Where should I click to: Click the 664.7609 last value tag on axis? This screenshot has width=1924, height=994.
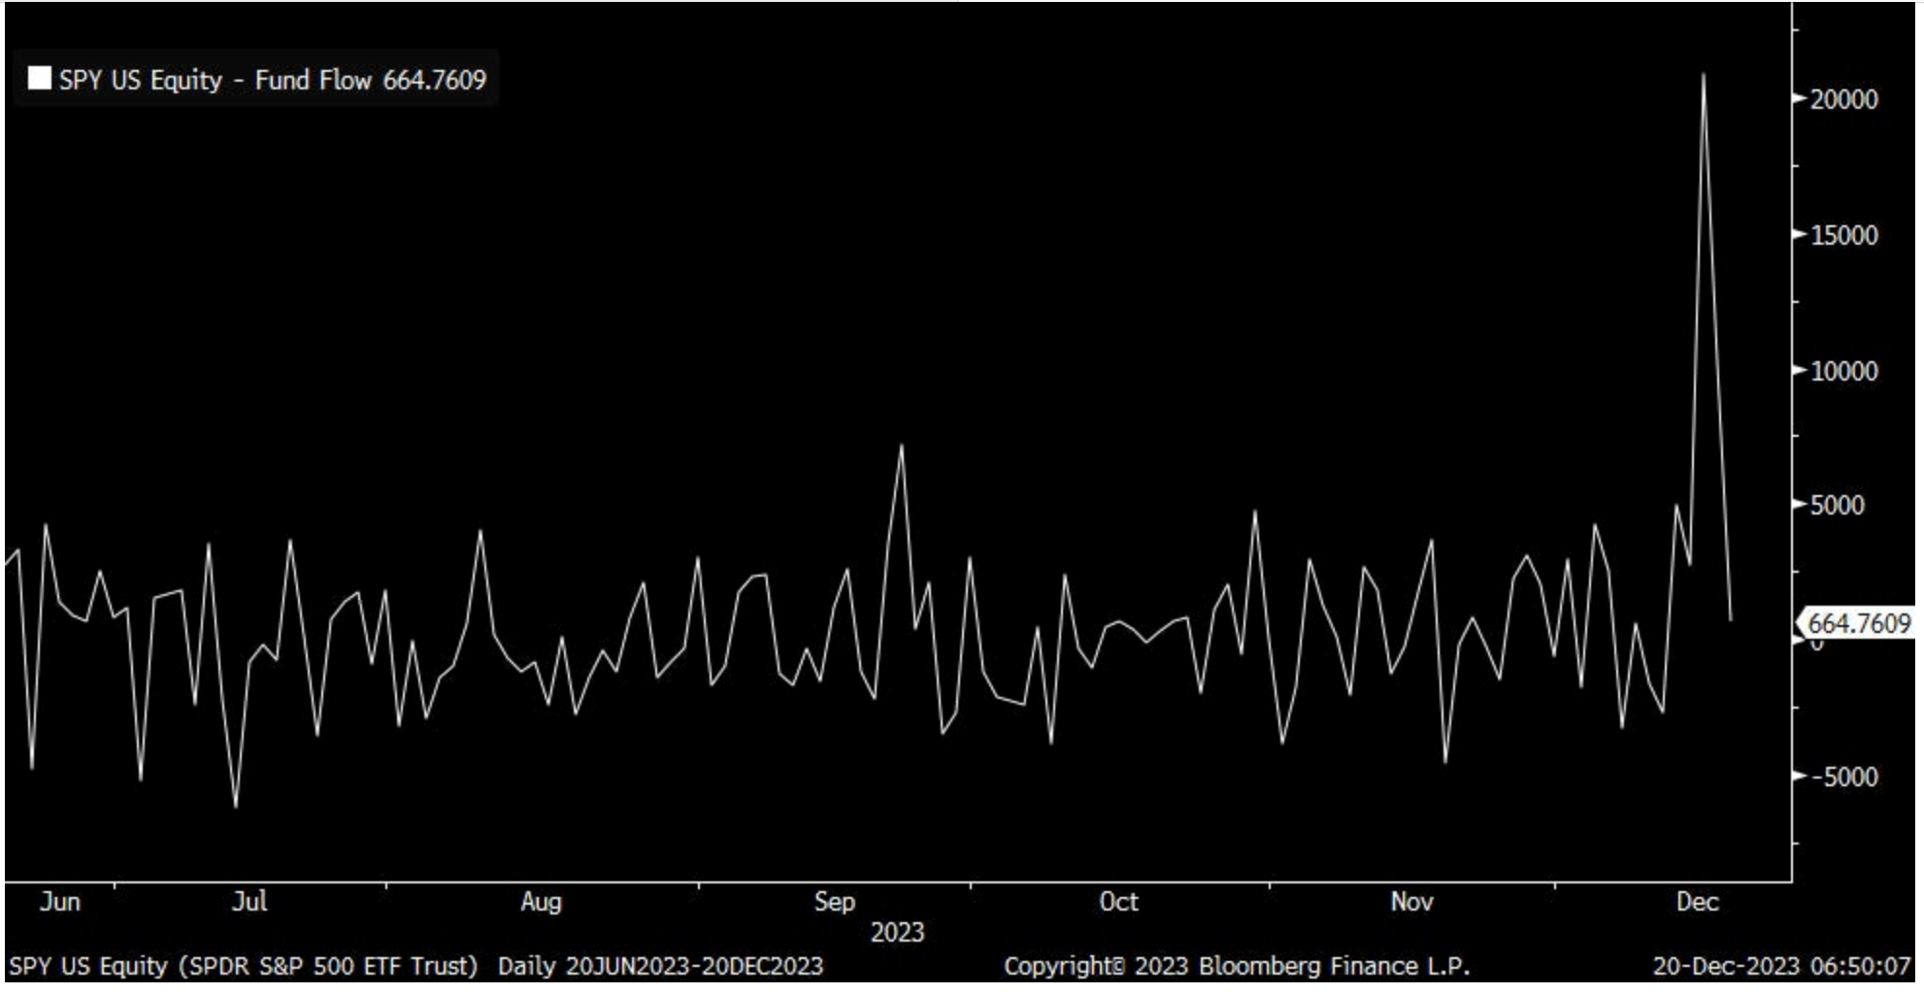pos(1858,623)
